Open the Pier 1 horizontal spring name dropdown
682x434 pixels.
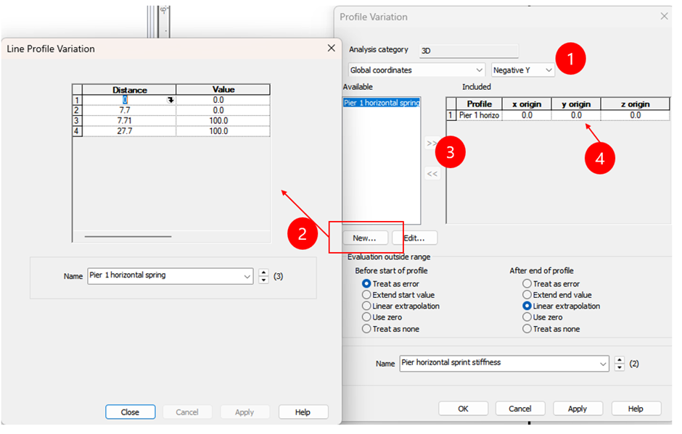(x=247, y=276)
